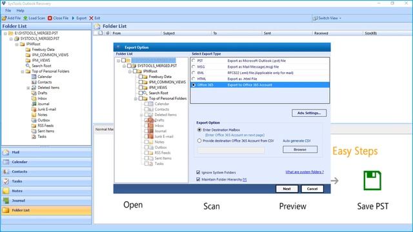The height and width of the screenshot is (232, 413).
Task: Click the Save PST floppy disk icon
Action: pyautogui.click(x=372, y=180)
